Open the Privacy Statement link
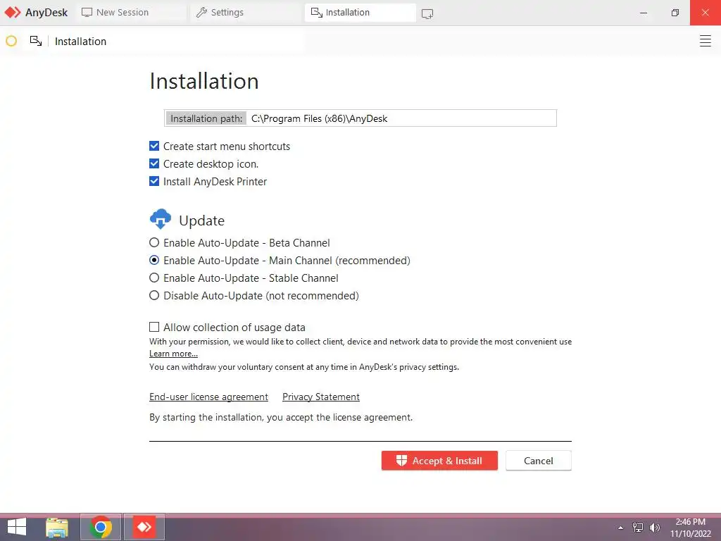This screenshot has width=721, height=541. [321, 397]
